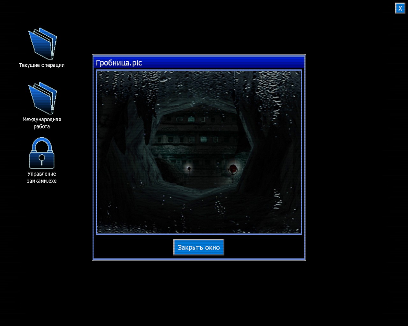The width and height of the screenshot is (408, 326).
Task: Click the middle-floor windows of the building
Action: point(191,139)
